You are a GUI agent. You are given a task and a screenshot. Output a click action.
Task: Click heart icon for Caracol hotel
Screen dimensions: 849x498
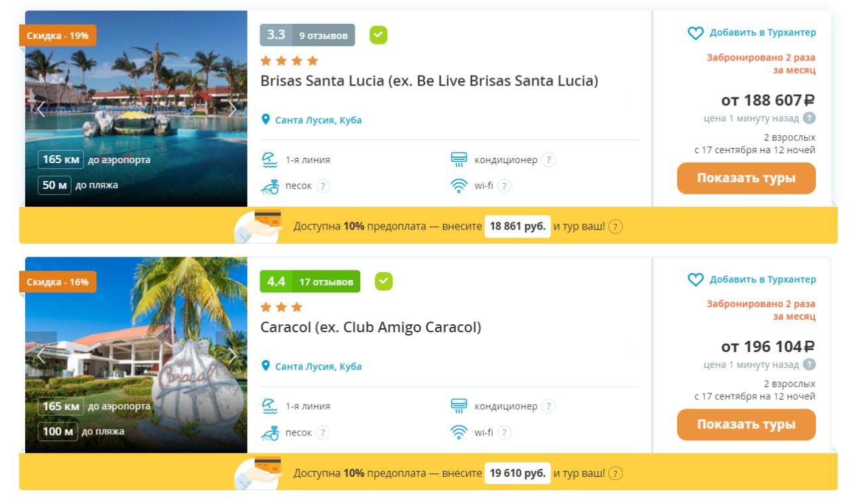click(x=694, y=280)
